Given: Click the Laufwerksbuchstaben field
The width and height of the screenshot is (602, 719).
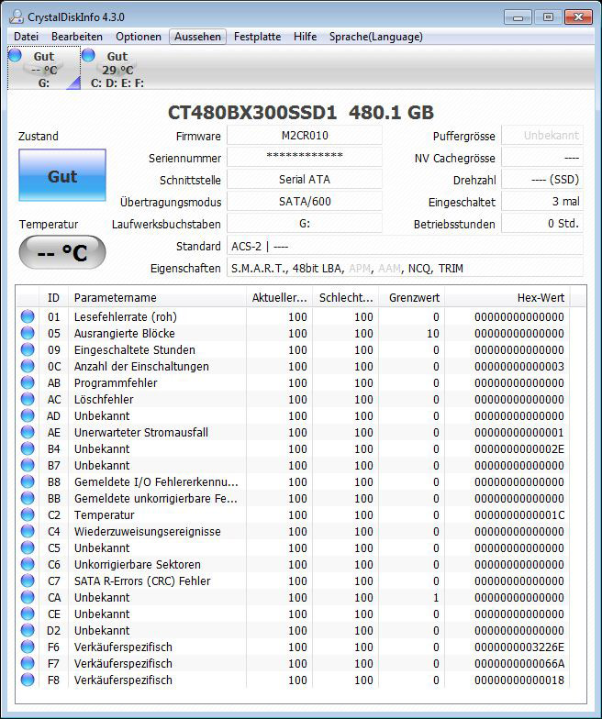Looking at the screenshot, I should (305, 224).
